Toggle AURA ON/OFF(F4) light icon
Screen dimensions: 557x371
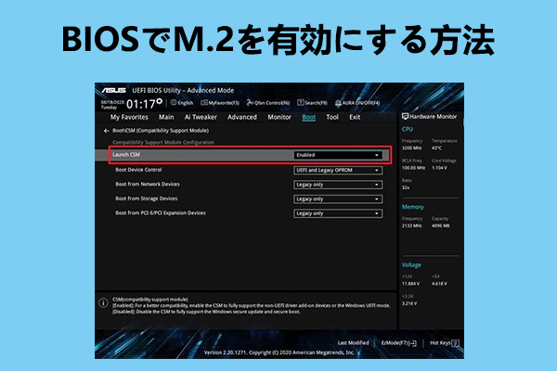(x=338, y=103)
